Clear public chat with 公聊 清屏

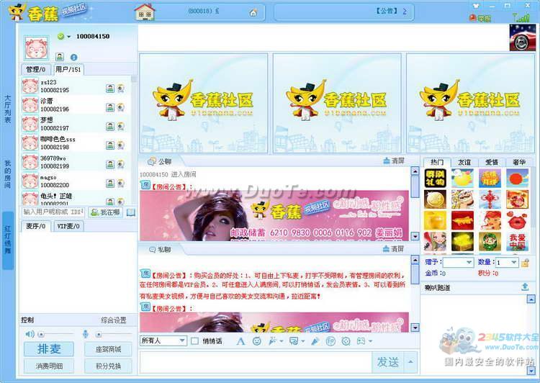(394, 161)
